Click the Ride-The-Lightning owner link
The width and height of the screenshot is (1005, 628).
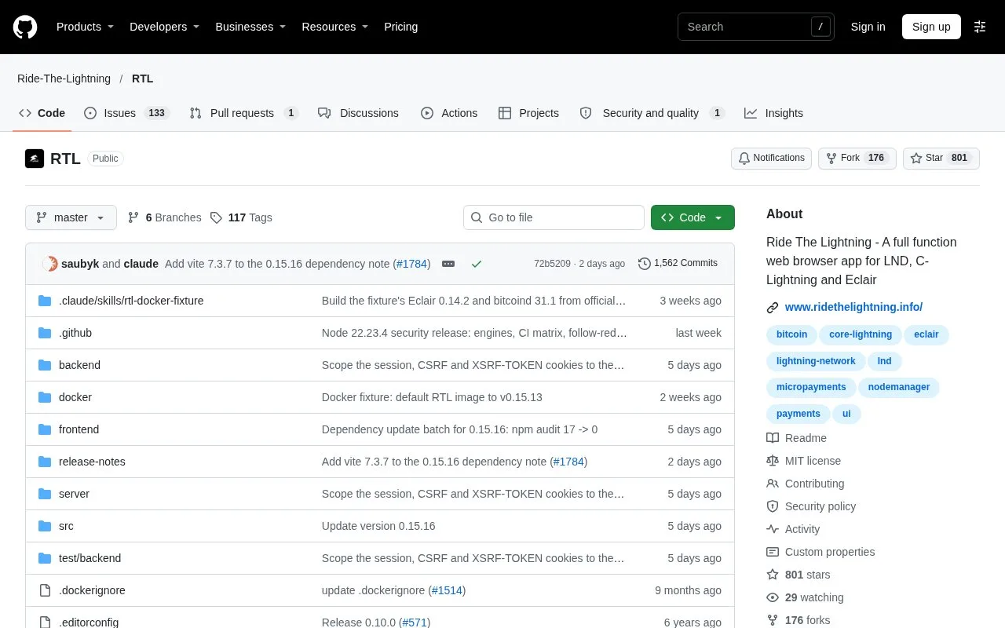pos(64,78)
